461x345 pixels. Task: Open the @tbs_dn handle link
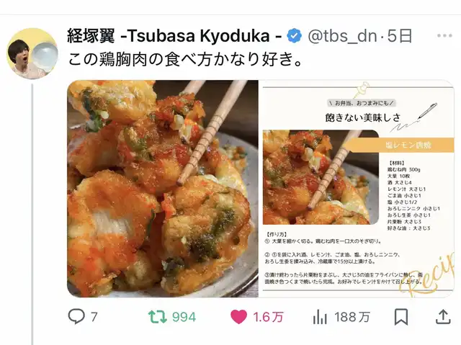pos(342,36)
